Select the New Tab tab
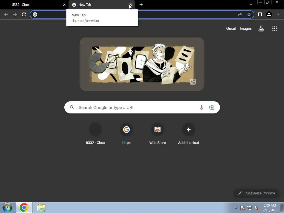 pos(102,5)
